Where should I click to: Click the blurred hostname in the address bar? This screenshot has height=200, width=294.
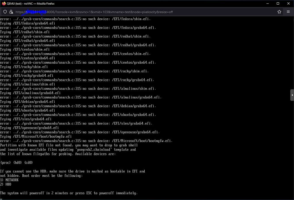tap(36, 12)
